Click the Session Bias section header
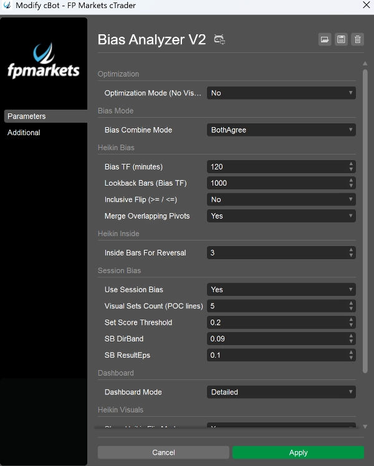Viewport: 374px width, 466px height. click(x=119, y=270)
